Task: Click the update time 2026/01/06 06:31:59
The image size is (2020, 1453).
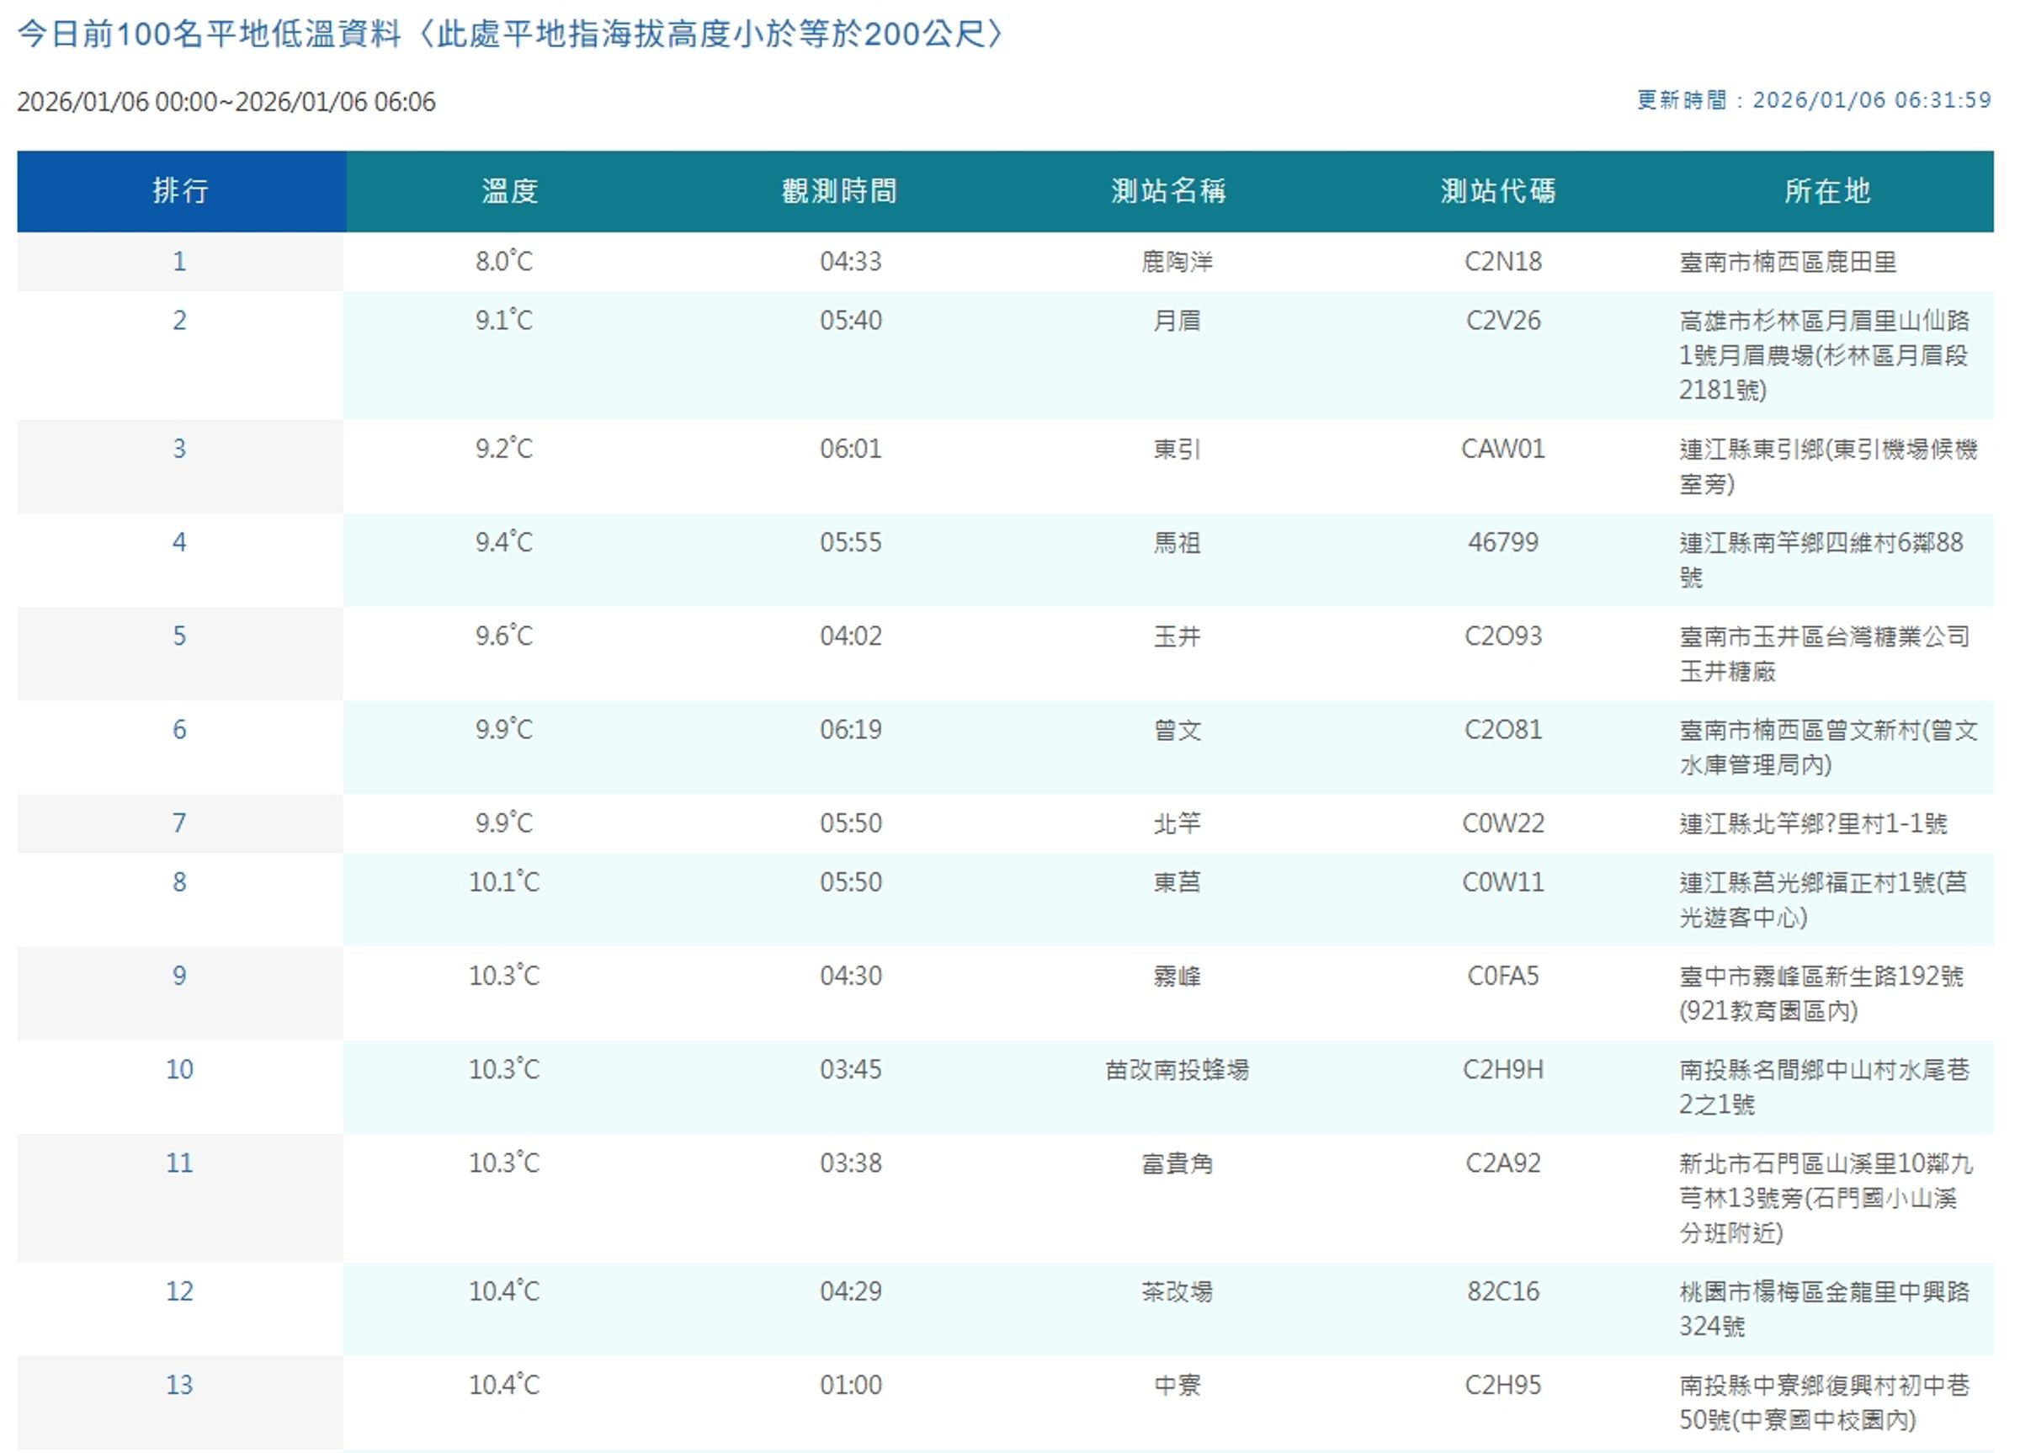Action: tap(1871, 100)
